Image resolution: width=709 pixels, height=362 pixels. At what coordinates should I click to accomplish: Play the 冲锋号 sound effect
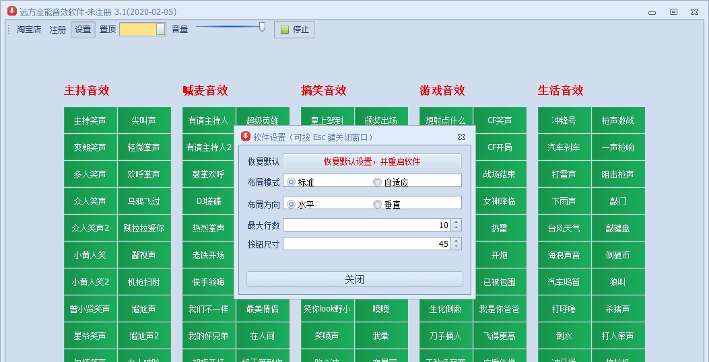click(564, 120)
